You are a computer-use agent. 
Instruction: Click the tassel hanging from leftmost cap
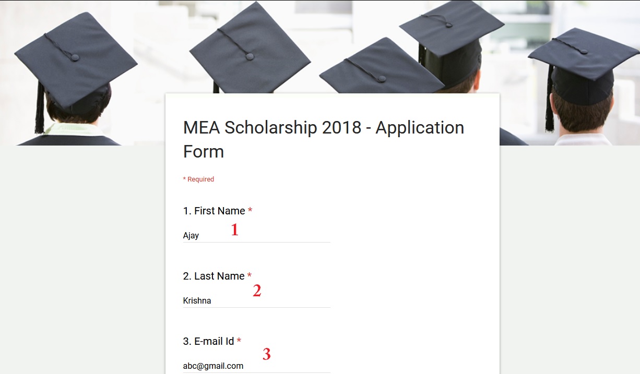click(40, 107)
